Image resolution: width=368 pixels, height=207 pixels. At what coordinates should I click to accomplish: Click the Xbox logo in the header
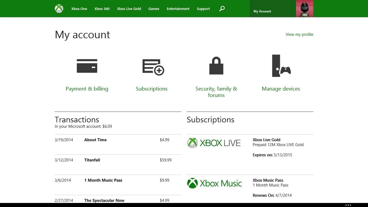point(59,9)
